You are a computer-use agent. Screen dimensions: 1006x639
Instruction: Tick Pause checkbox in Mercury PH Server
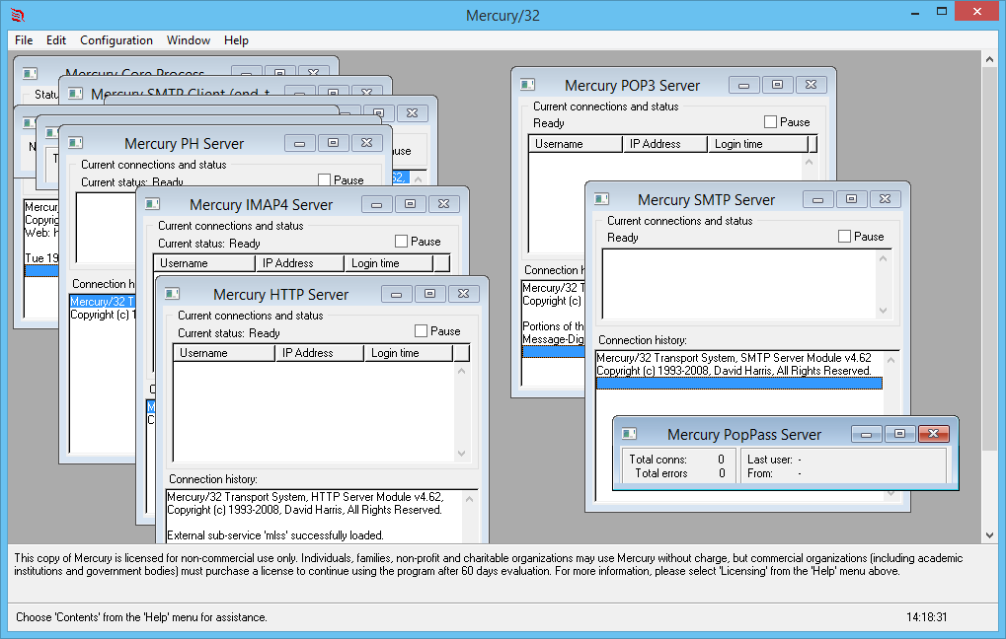point(324,180)
